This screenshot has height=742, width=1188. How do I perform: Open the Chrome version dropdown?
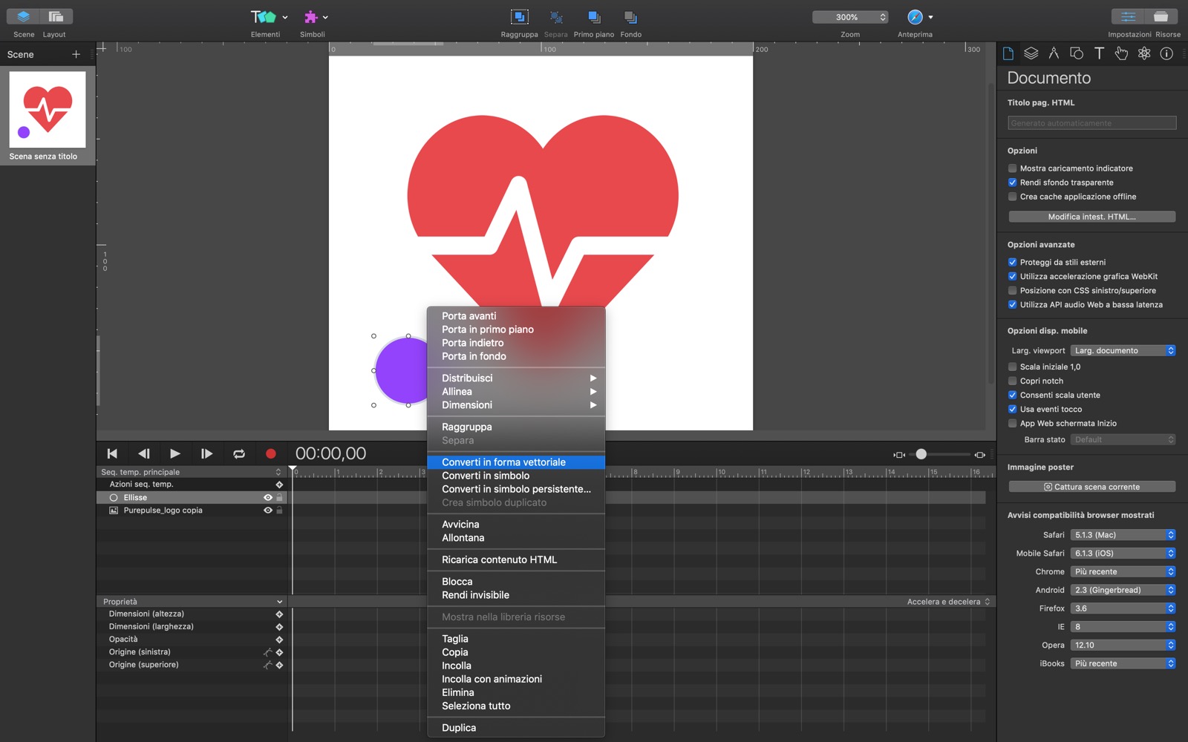pos(1123,572)
